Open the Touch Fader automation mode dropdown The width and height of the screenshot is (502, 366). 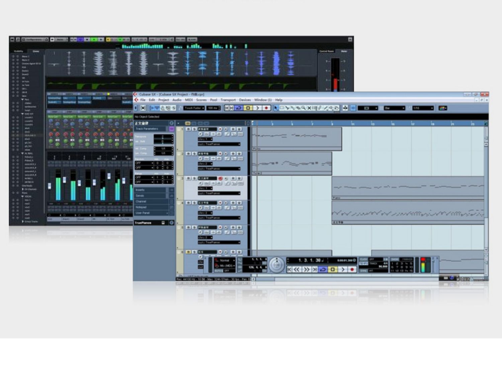click(x=194, y=108)
